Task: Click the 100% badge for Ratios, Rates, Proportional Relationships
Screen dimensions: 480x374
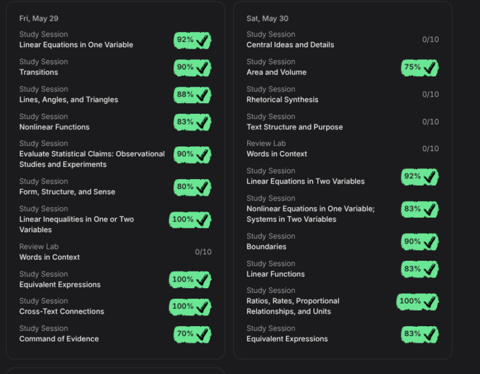Action: pyautogui.click(x=417, y=301)
